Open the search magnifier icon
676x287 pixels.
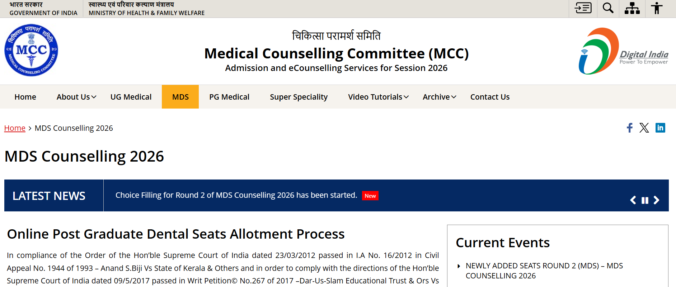coord(608,8)
